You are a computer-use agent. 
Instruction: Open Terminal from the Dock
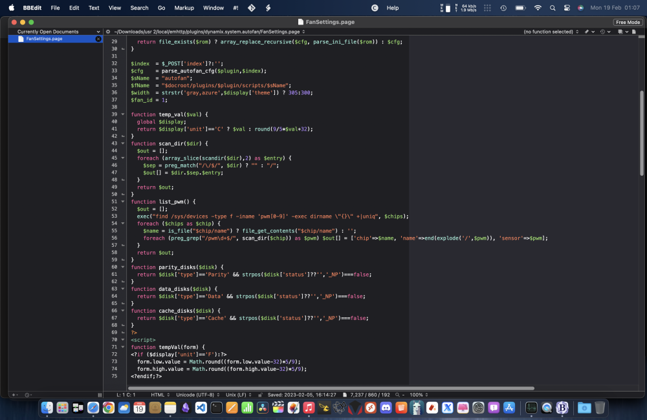(x=216, y=408)
